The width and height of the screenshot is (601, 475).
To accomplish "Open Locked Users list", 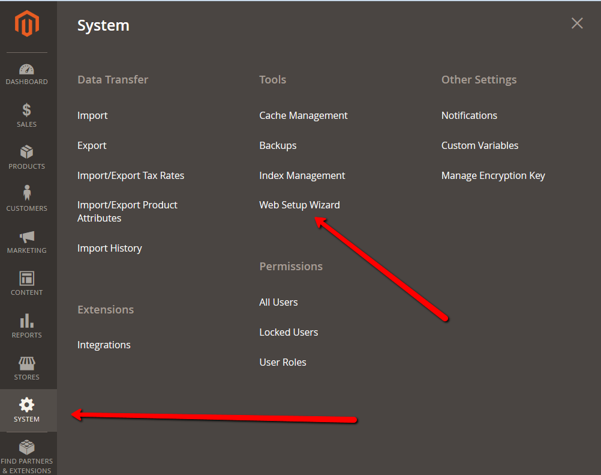I will tap(289, 332).
